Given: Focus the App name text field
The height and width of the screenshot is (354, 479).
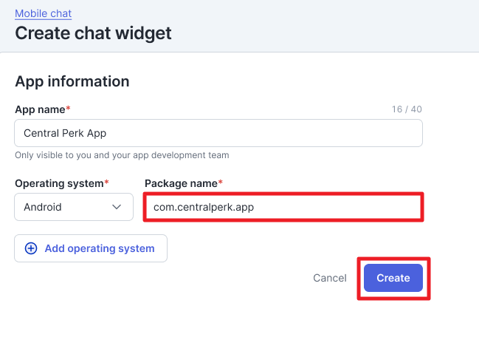Looking at the screenshot, I should [218, 134].
